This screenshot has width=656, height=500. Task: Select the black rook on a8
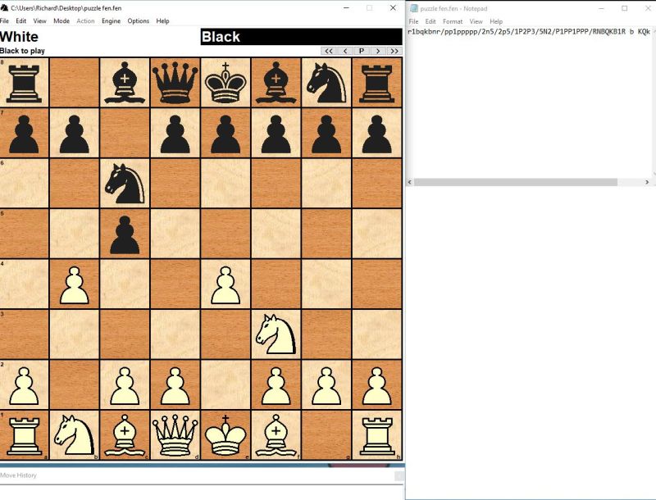coord(25,84)
